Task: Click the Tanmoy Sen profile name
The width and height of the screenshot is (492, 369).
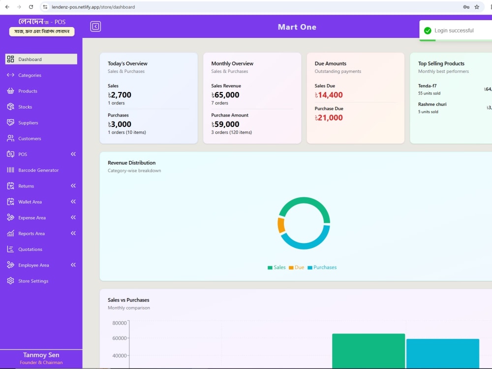Action: pos(41,355)
